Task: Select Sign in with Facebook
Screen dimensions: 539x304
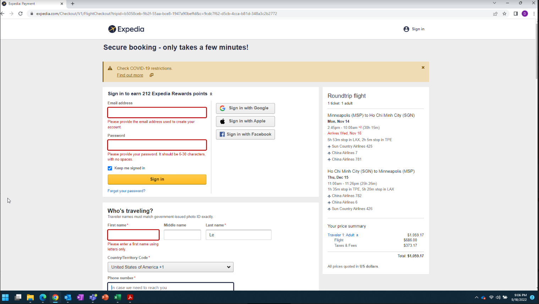Action: (x=245, y=134)
